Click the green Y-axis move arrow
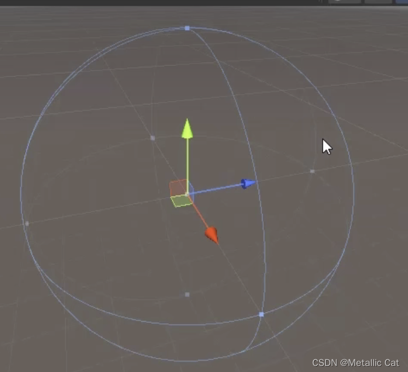Screen dimensions: 408x372 [x=187, y=129]
